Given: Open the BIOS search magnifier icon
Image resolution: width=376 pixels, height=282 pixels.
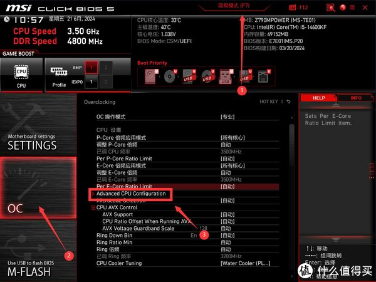Looking at the screenshot, I should (x=330, y=8).
